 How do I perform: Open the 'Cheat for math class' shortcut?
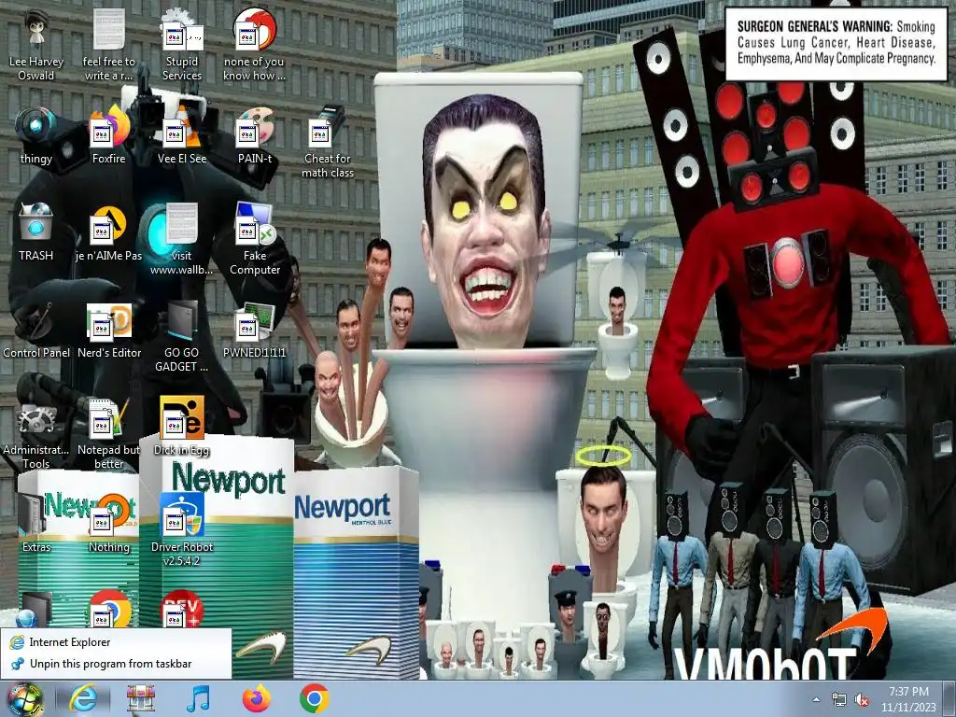328,143
